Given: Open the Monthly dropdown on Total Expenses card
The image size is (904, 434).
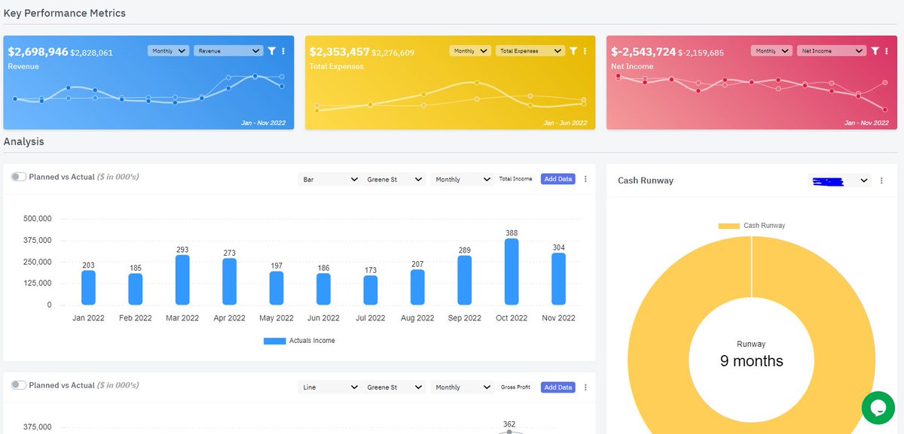Looking at the screenshot, I should tap(470, 51).
